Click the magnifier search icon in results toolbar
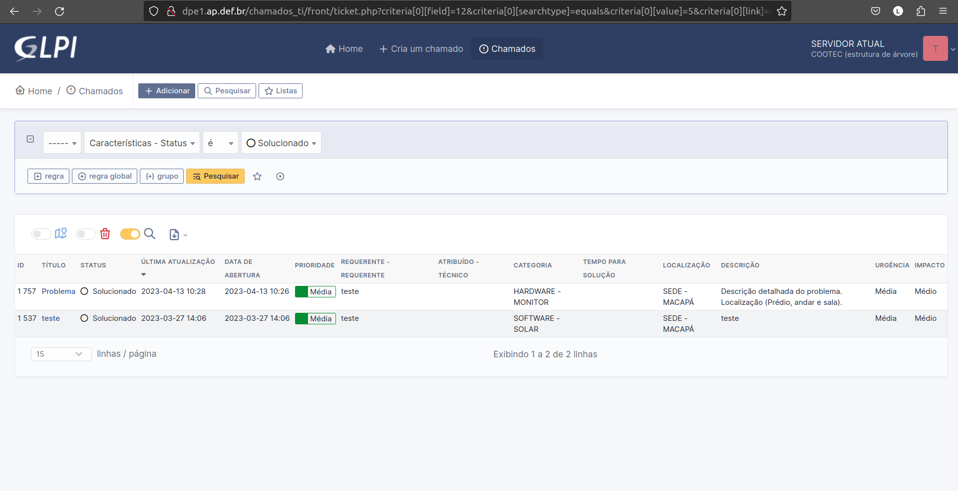Screen dimensions: 958x491 pos(150,234)
